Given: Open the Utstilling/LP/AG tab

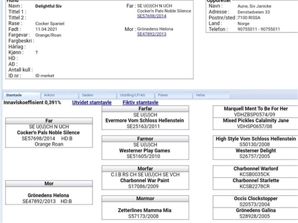Looking at the screenshot, I should 135,95.
